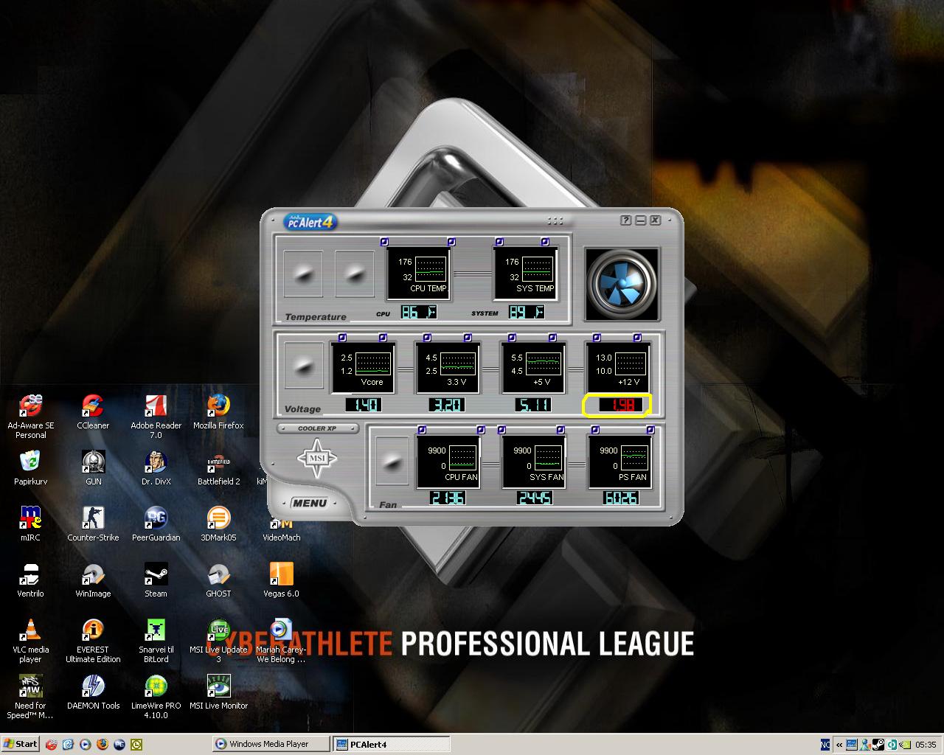Screen dimensions: 944x755
Task: Click the SYSTEM temperature readout 89 F
Action: [527, 313]
